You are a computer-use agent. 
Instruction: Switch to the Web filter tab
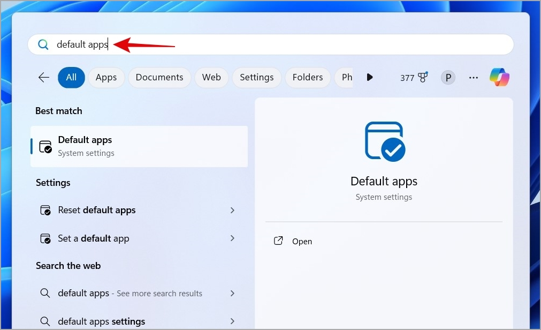coord(211,77)
